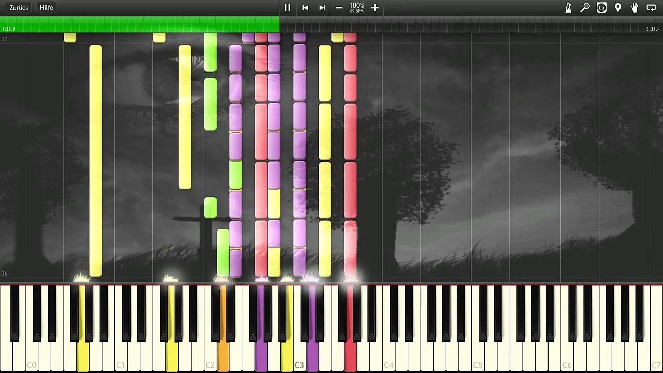Toggle the La key labels icon

[x=601, y=8]
